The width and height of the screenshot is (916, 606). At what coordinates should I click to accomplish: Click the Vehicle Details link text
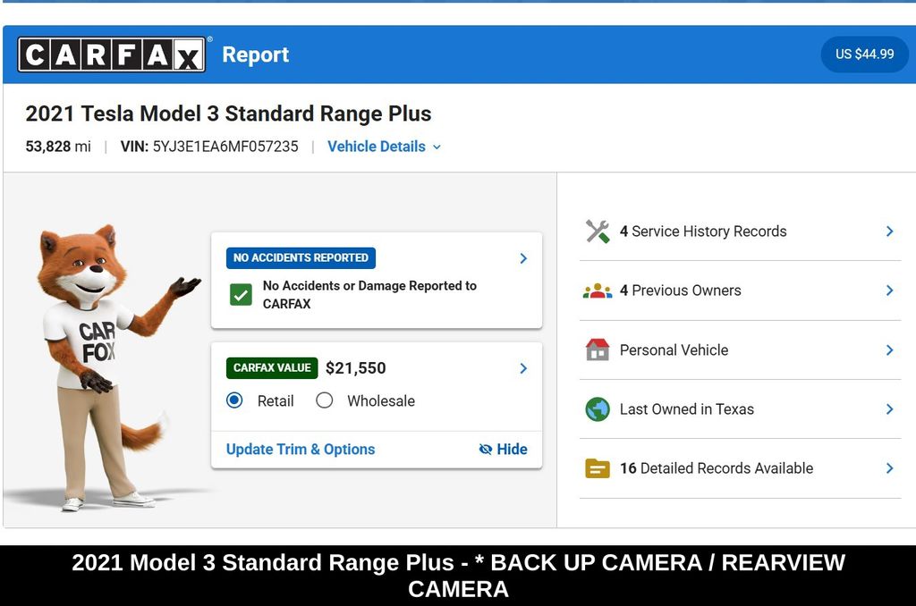[x=377, y=147]
